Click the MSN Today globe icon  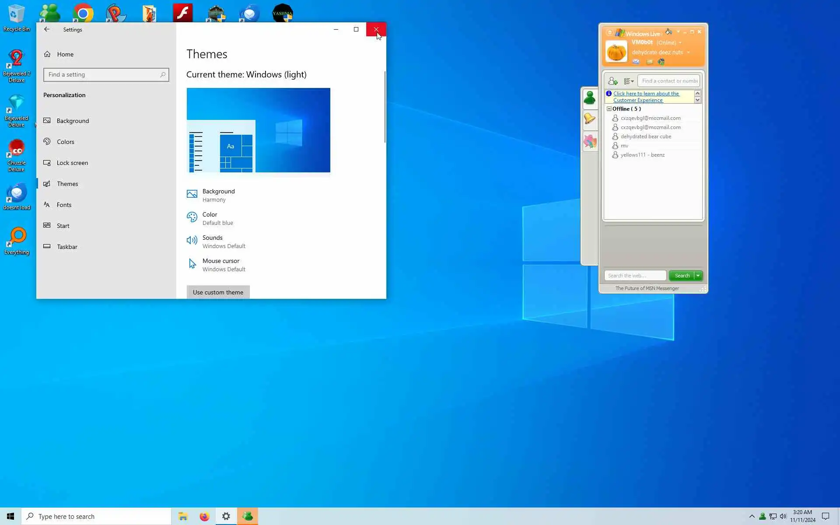(x=661, y=62)
